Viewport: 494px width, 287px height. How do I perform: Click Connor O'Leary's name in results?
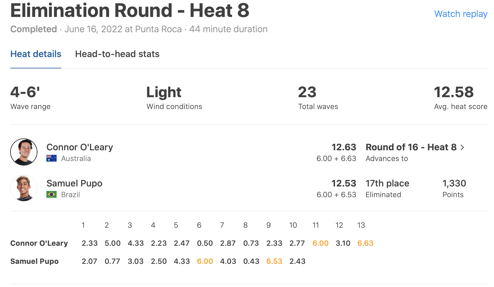pyautogui.click(x=80, y=147)
